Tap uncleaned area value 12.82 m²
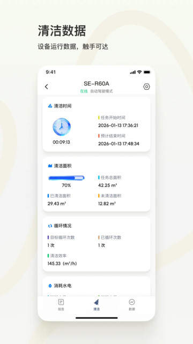The image size is (193, 344). (107, 204)
